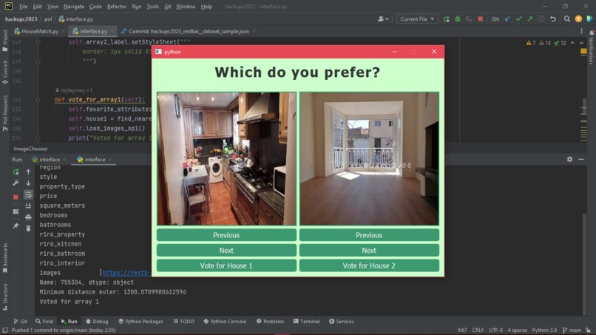Open the File menu
Viewport: 596px width, 335px height.
pos(23,7)
